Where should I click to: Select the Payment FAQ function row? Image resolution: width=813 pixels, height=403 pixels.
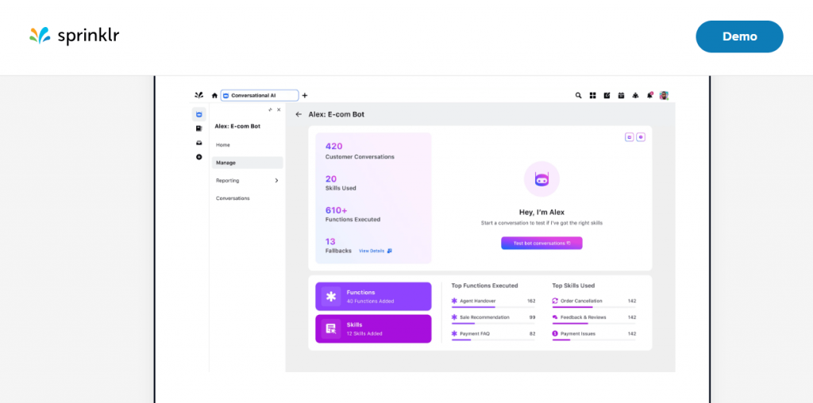[x=493, y=334]
